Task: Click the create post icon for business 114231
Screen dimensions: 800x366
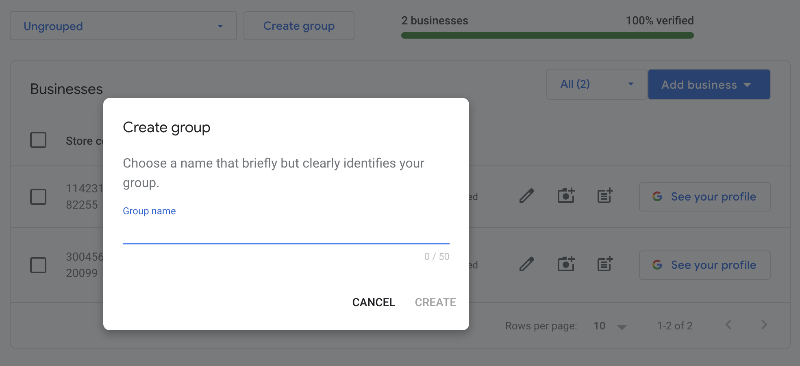Action: [604, 196]
